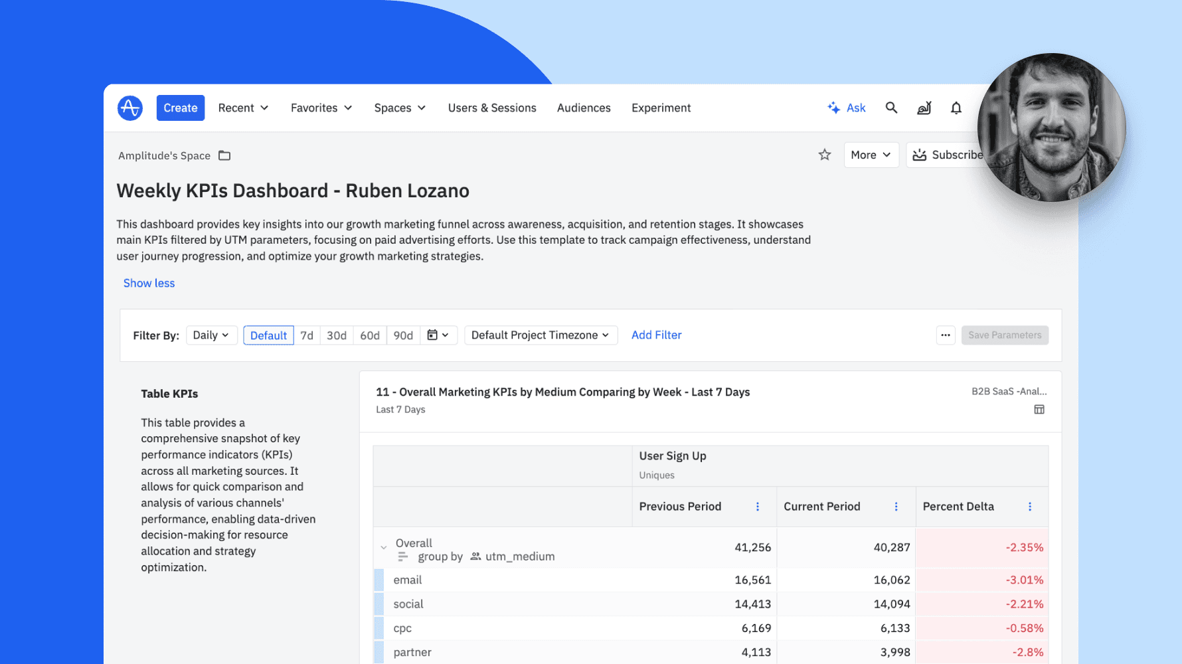The image size is (1182, 664).
Task: Open Previous Period column options menu
Action: click(x=758, y=507)
